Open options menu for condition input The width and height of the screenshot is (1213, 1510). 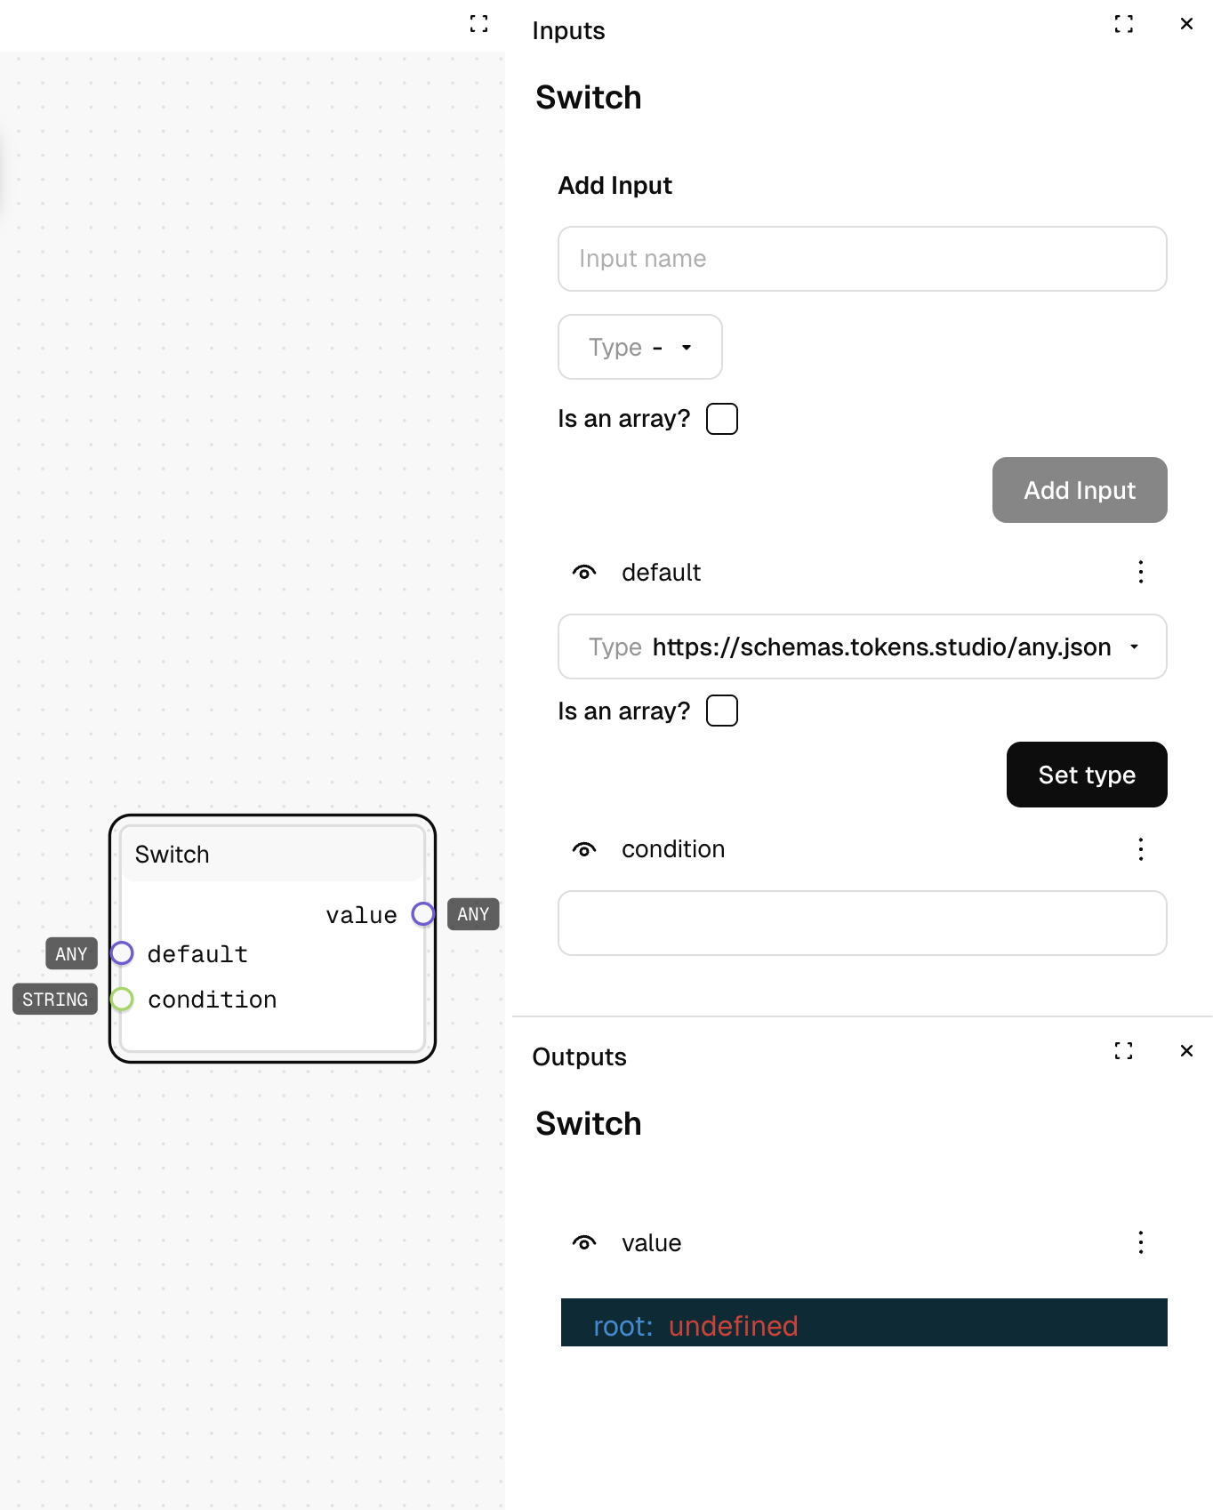[x=1141, y=849]
